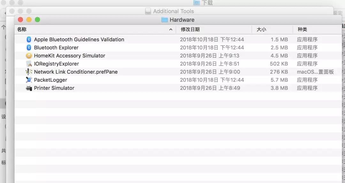Click the 3.8 MB size value
This screenshot has width=345, height=183.
279,88
